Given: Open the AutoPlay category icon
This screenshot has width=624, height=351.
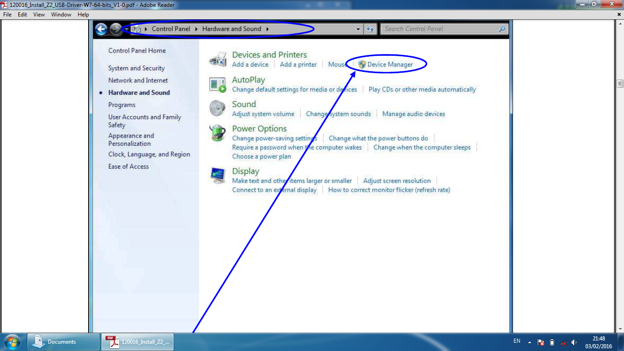Looking at the screenshot, I should [x=218, y=85].
